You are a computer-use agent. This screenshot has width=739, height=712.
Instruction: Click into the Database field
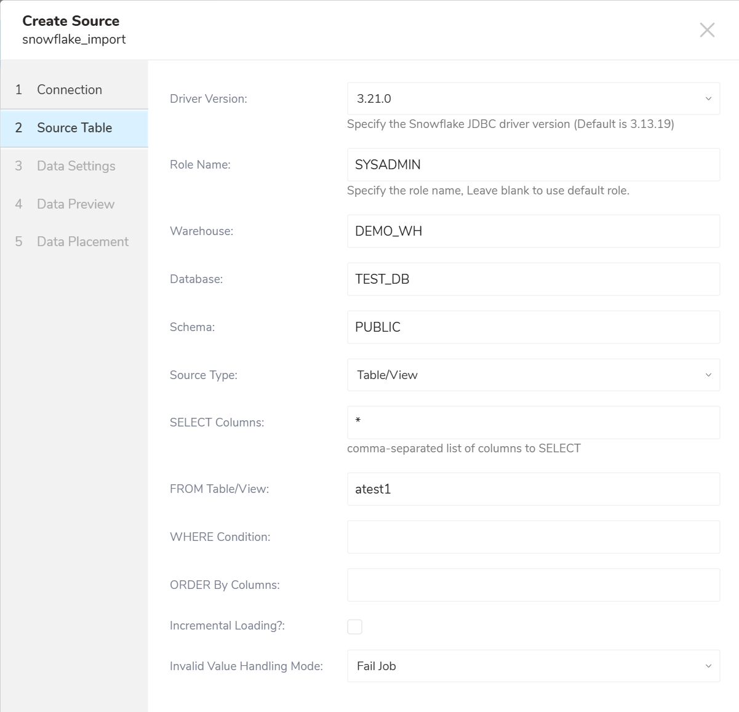(x=533, y=279)
